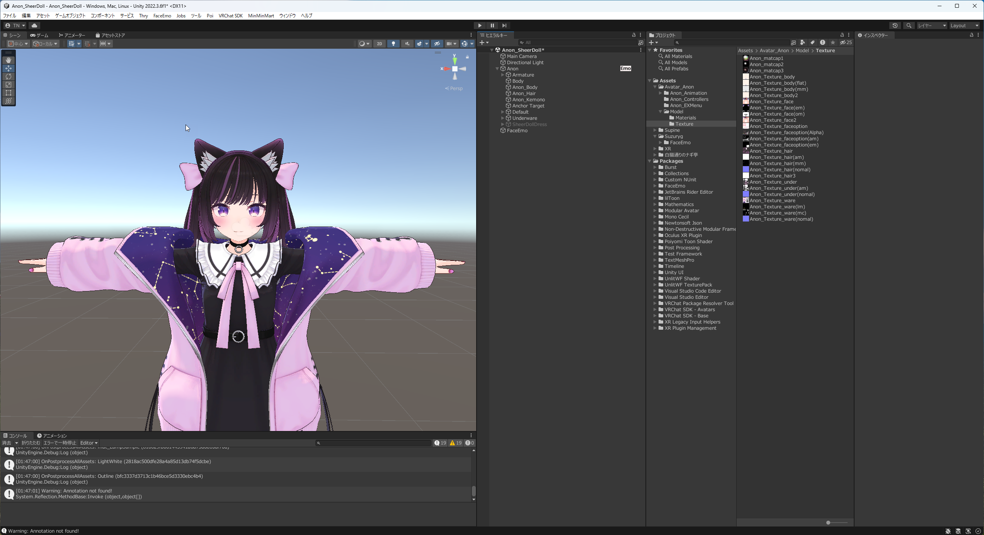Click Avatar_Anon in the breadcrumb path
The image size is (984, 535).
[x=774, y=51]
